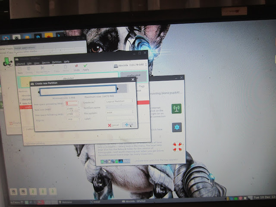Click the blue gear setup icon in Welcome window

[177, 127]
